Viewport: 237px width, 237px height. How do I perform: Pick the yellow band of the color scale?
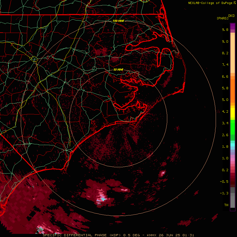(233, 113)
